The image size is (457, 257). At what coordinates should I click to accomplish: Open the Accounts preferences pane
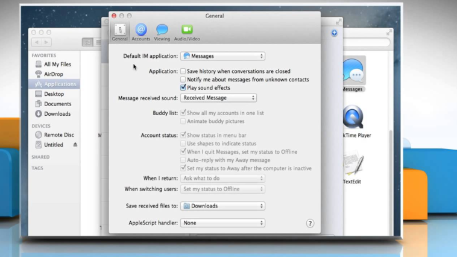click(x=140, y=32)
